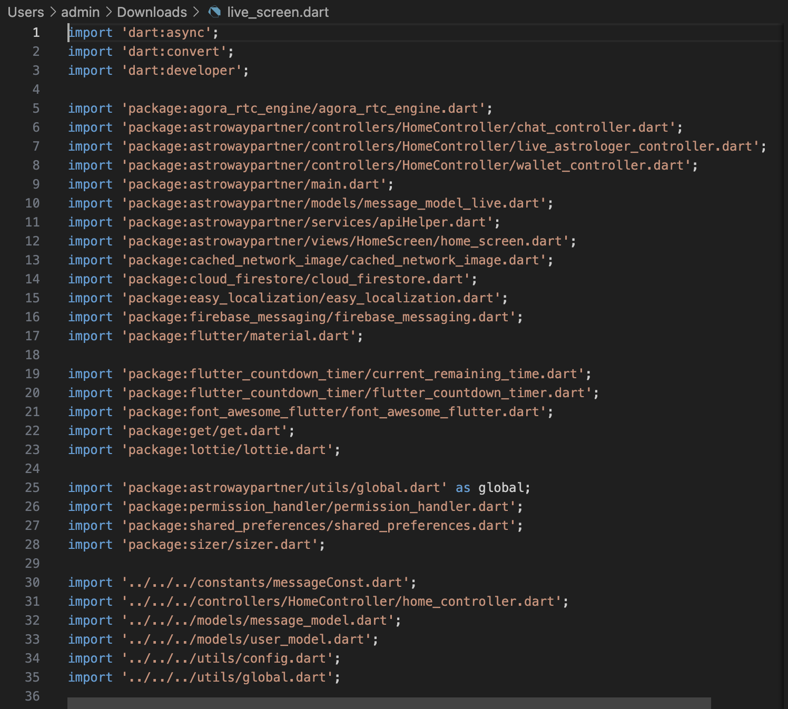Click the live_astrologer_controller.dart import path
788x709 pixels.
440,146
